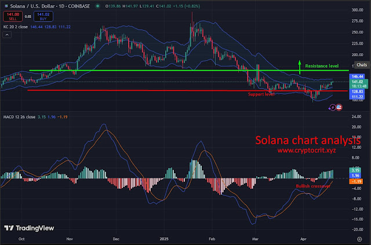The image size is (371, 245).
Task: Click the Dec label on time axis
Action: tap(116, 239)
